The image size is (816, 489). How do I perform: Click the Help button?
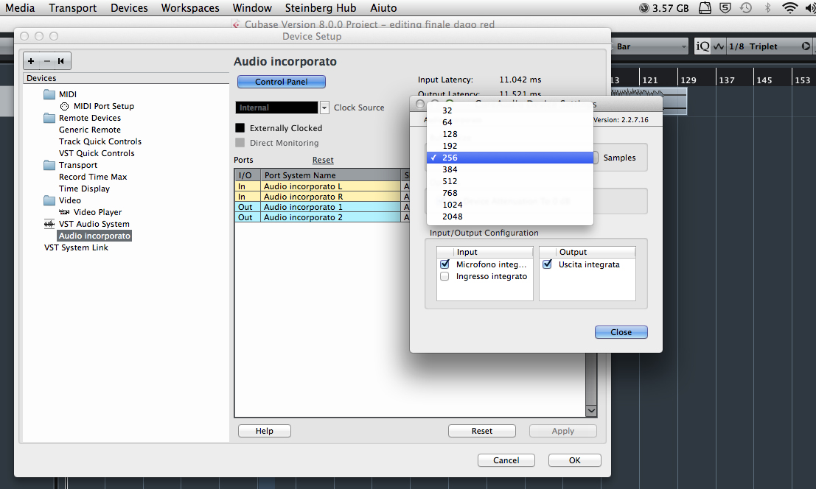(x=265, y=431)
